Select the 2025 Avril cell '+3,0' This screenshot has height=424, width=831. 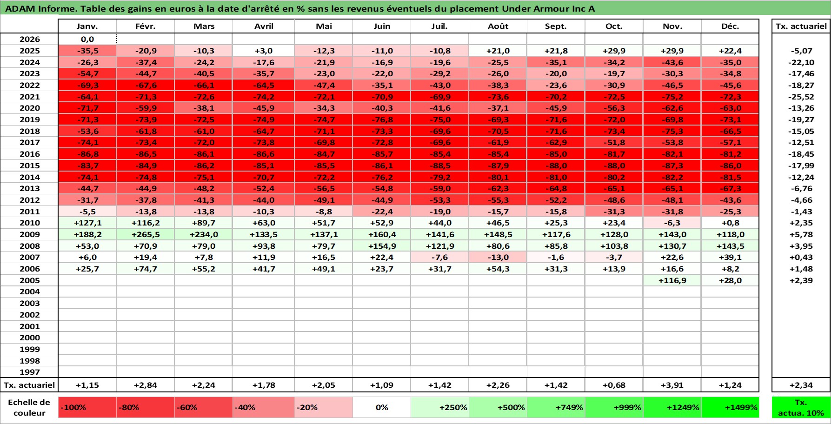pos(264,51)
